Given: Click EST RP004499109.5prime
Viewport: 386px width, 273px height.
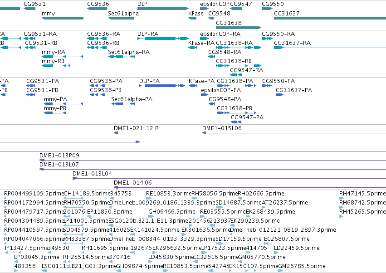Looking at the screenshot, I should coord(34,194).
